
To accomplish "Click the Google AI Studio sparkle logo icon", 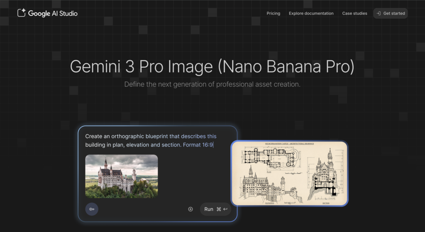I will point(22,13).
